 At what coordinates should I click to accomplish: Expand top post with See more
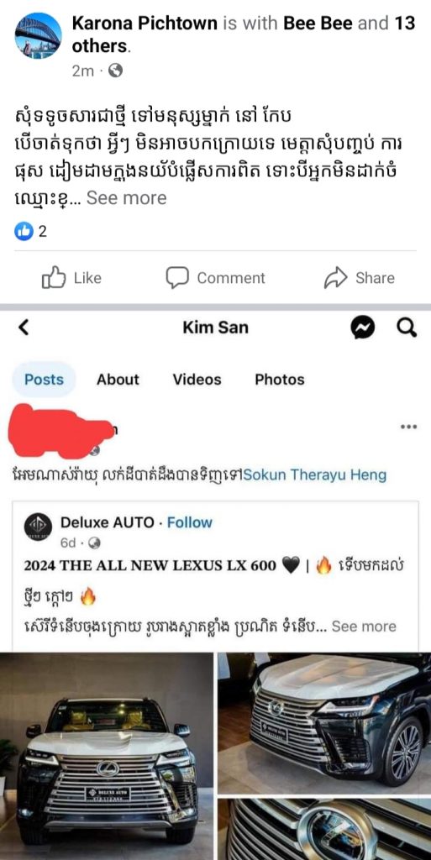127,198
